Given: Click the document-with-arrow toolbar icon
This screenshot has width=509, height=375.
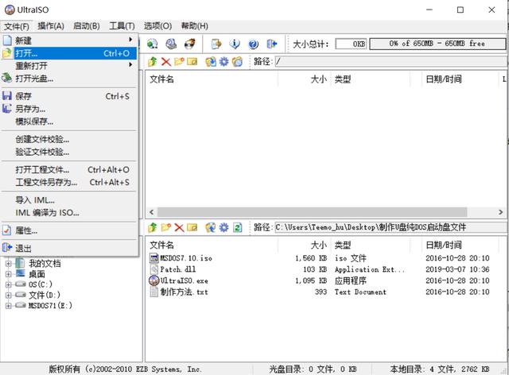Looking at the screenshot, I should [216, 44].
